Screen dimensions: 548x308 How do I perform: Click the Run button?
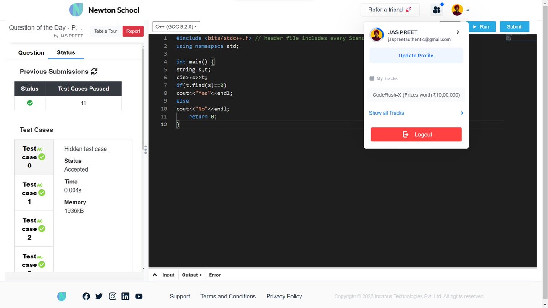coord(482,27)
